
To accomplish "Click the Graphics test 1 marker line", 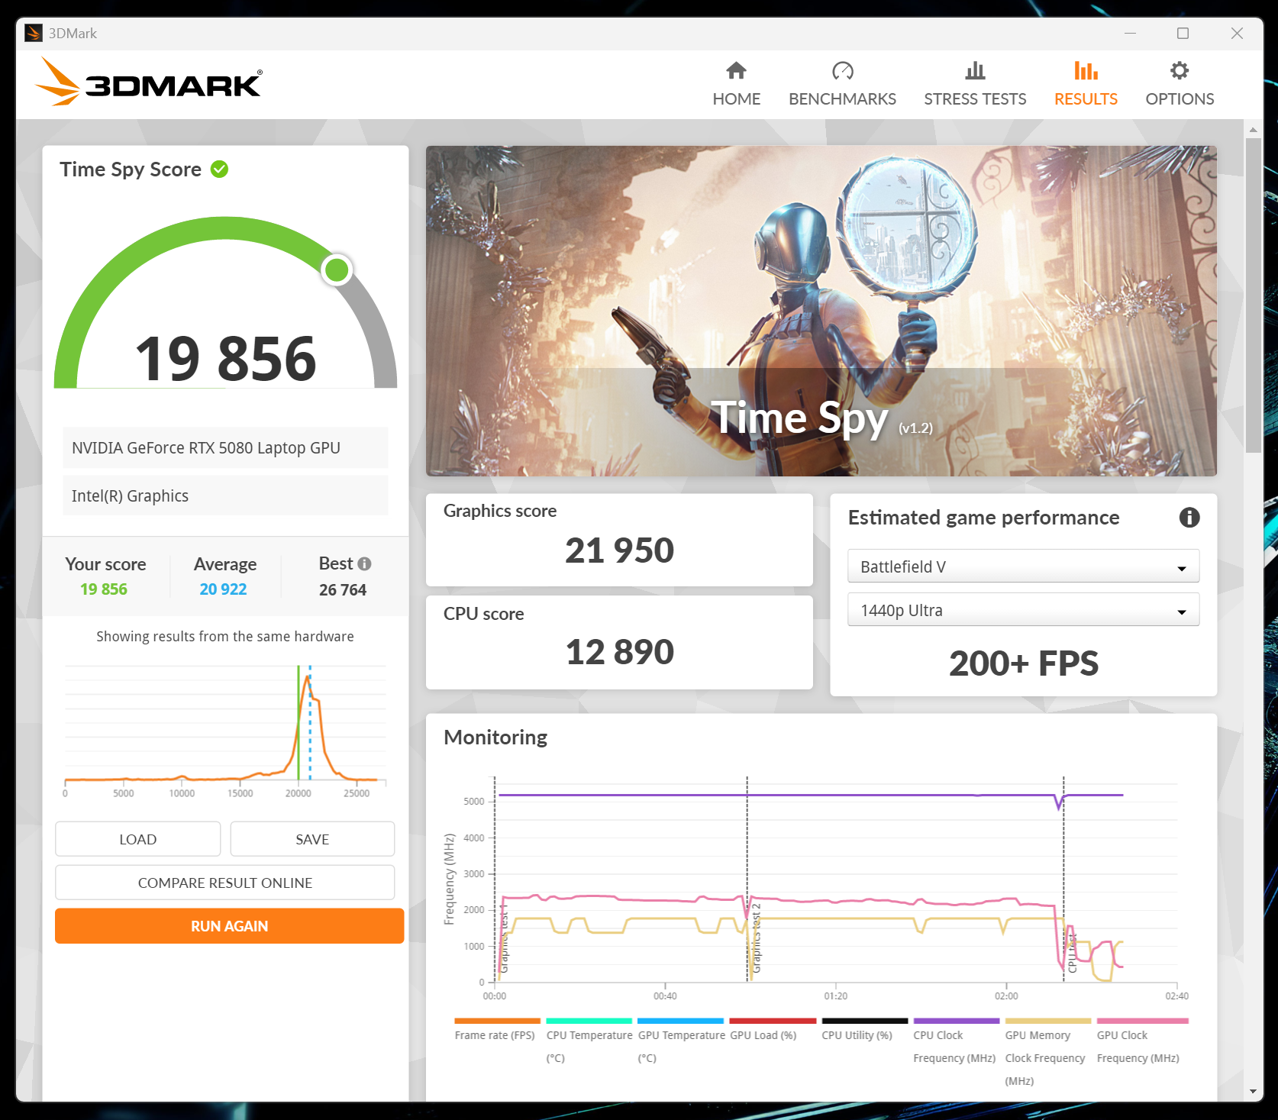I will coord(495,879).
